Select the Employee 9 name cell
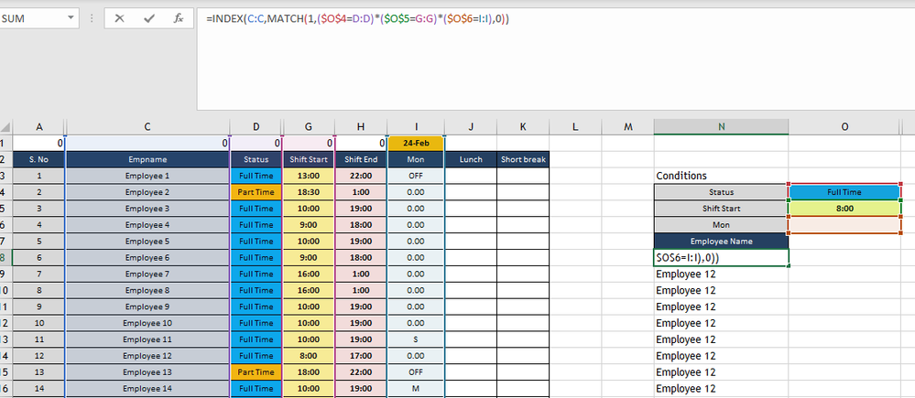The height and width of the screenshot is (398, 915). (x=147, y=307)
